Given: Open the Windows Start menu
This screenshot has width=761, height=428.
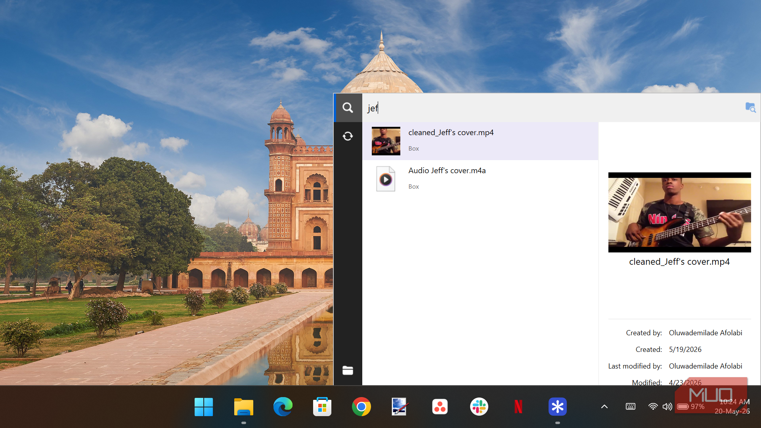Looking at the screenshot, I should click(204, 407).
